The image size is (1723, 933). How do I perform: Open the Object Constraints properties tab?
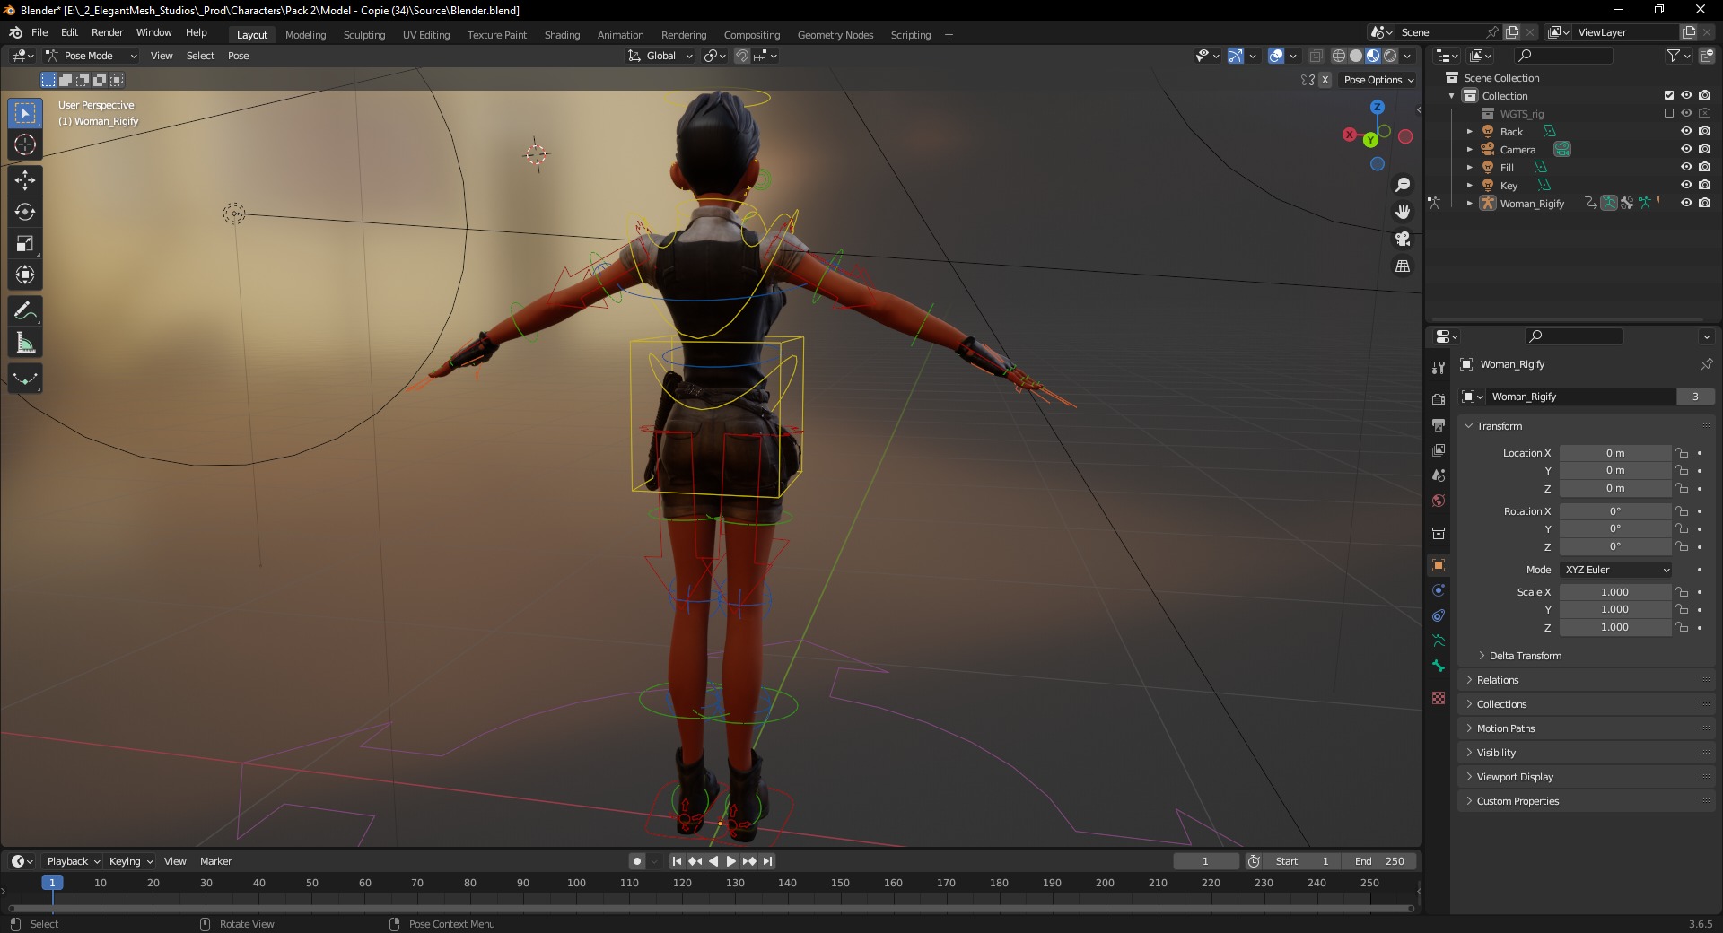(x=1439, y=615)
